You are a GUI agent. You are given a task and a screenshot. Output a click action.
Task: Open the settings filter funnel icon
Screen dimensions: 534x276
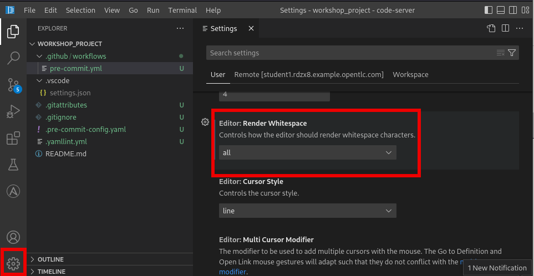tap(511, 53)
